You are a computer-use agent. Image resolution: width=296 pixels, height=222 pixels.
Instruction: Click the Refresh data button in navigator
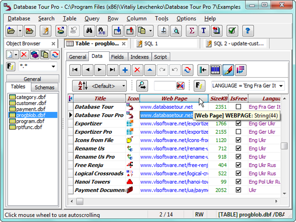[x=187, y=70]
